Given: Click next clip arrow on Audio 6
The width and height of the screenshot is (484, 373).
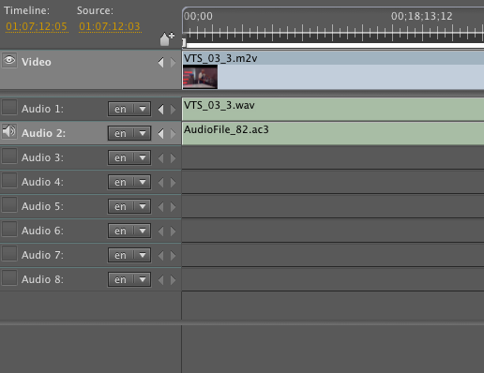Looking at the screenshot, I should (173, 231).
